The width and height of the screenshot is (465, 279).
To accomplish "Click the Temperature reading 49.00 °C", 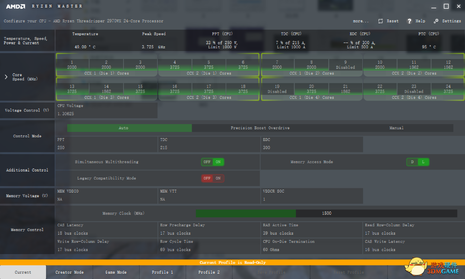I will tap(85, 47).
